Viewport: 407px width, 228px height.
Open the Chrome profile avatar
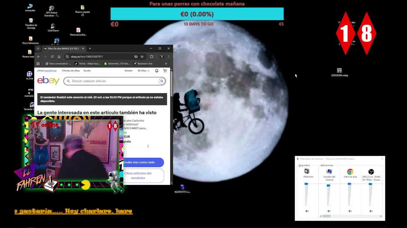tap(162, 57)
